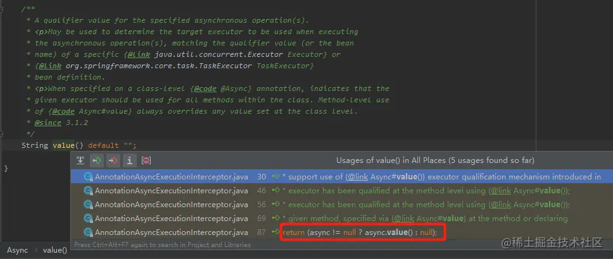The width and height of the screenshot is (613, 259).
Task: Click the class icon on line 30 row
Action: point(89,177)
